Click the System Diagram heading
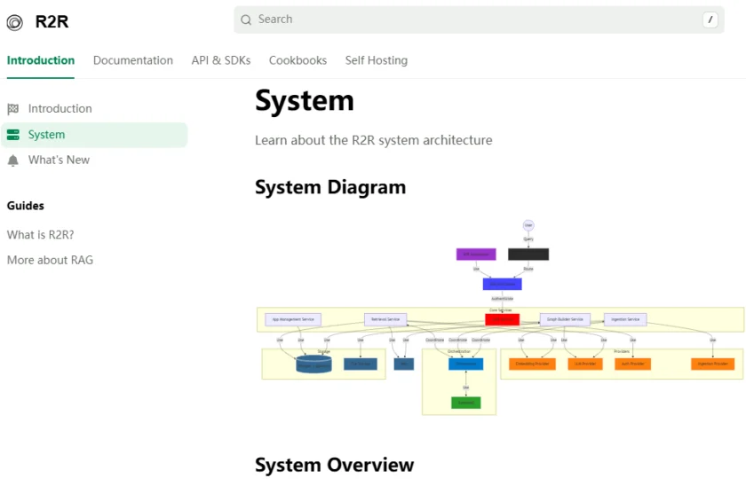The height and width of the screenshot is (486, 746). (330, 187)
